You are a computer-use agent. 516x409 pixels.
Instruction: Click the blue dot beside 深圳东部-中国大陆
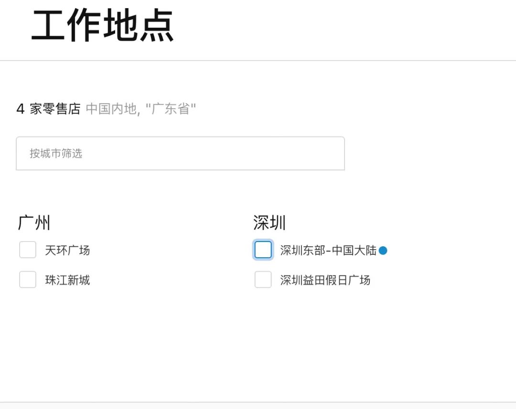coord(383,250)
